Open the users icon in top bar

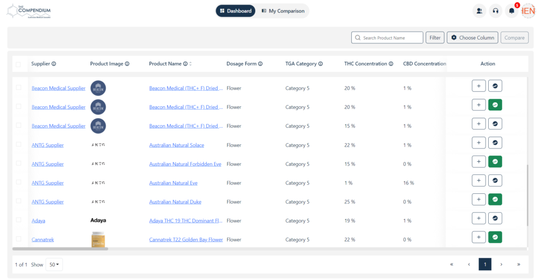pos(479,11)
